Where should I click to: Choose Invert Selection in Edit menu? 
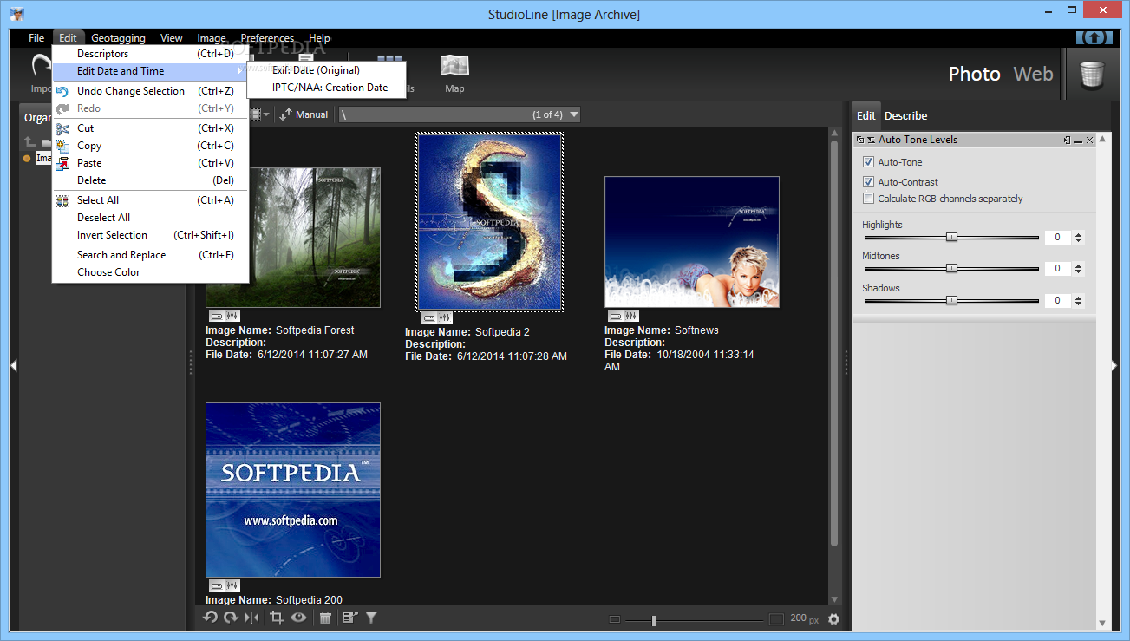click(x=151, y=235)
